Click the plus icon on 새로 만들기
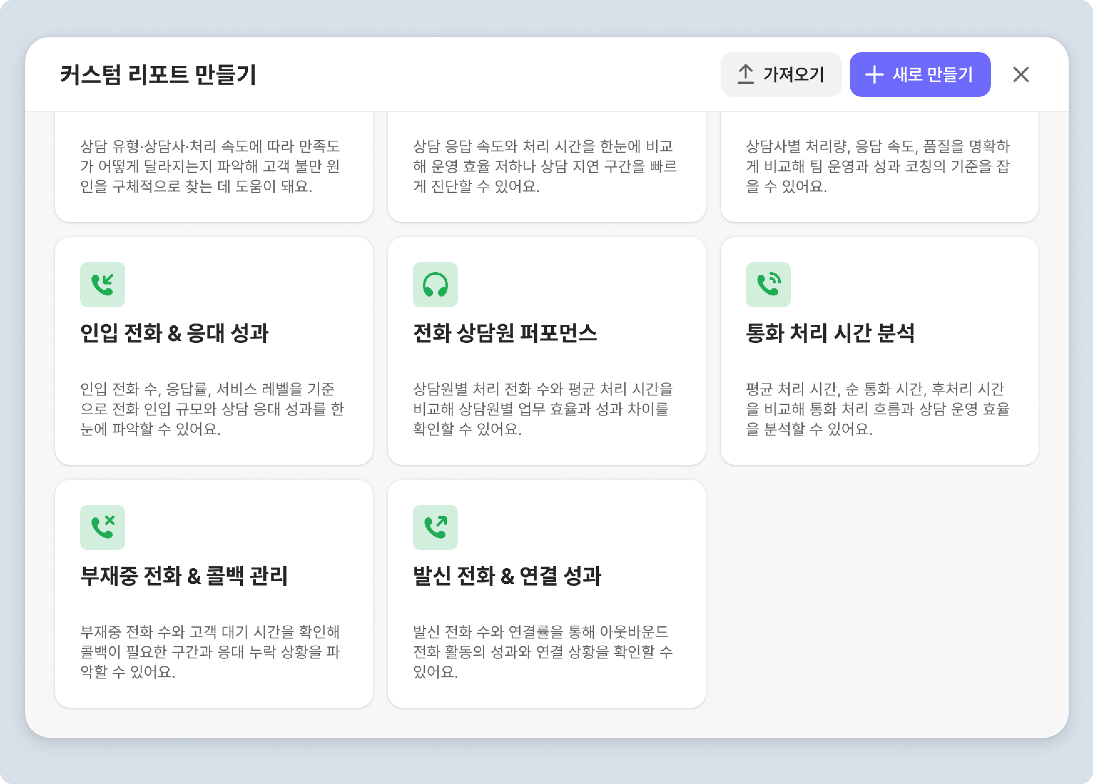Screen dimensions: 1093x784 874,75
